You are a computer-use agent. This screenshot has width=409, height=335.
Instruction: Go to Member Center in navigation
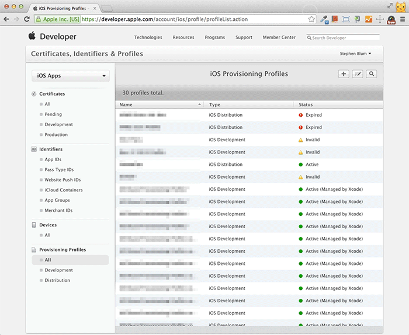point(279,37)
